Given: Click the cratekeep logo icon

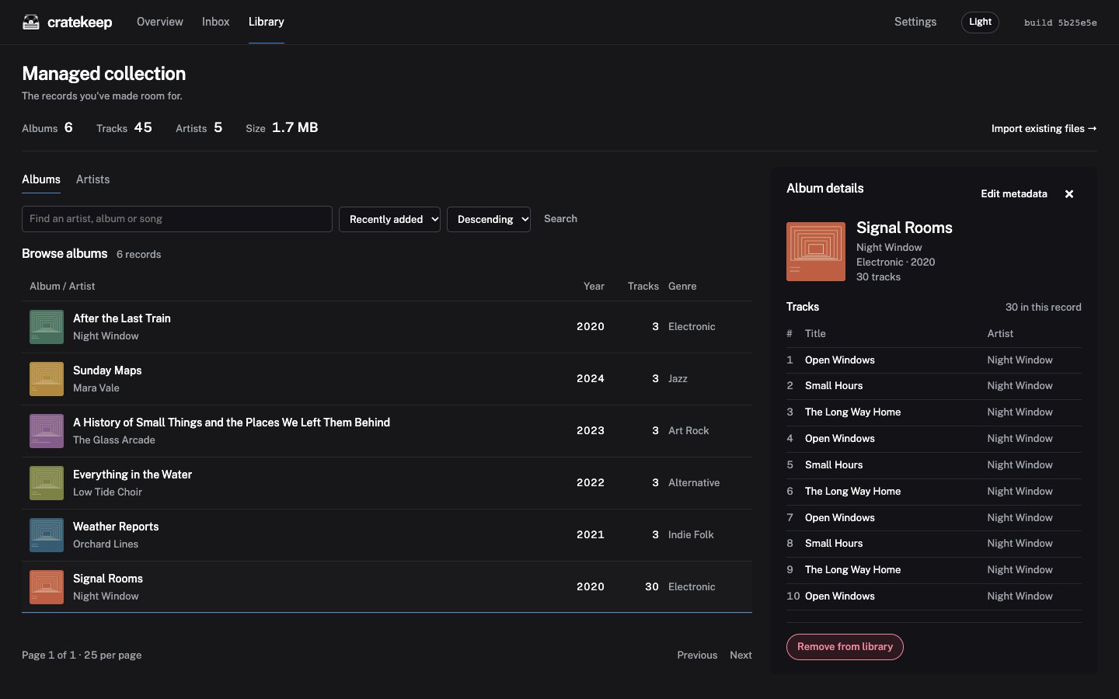Looking at the screenshot, I should pyautogui.click(x=31, y=22).
